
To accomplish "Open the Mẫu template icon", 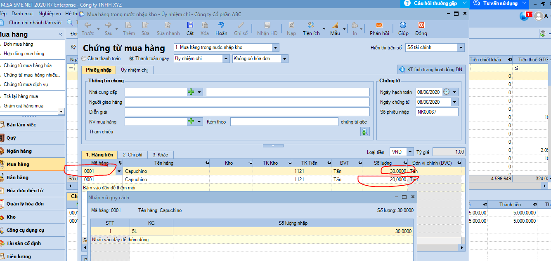I will [335, 25].
